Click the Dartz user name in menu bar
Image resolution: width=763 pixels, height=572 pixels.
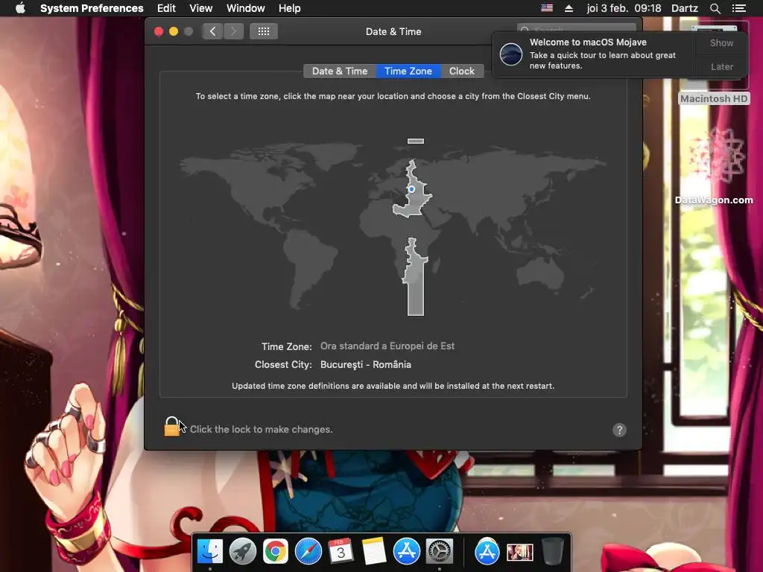tap(685, 8)
